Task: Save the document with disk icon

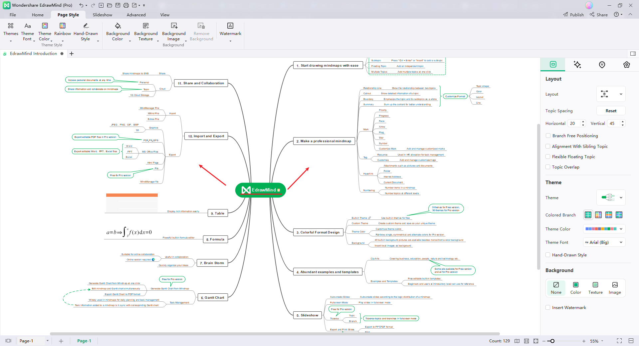Action: point(118,5)
